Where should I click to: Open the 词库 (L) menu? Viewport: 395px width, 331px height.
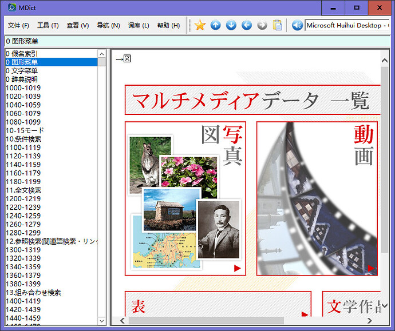(x=139, y=26)
